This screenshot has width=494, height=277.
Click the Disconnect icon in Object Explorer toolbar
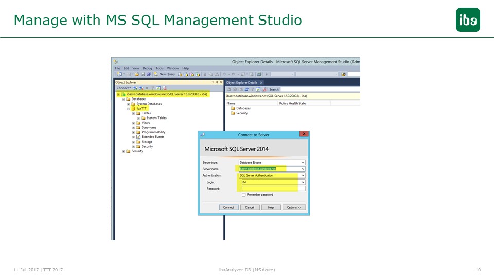[141, 88]
